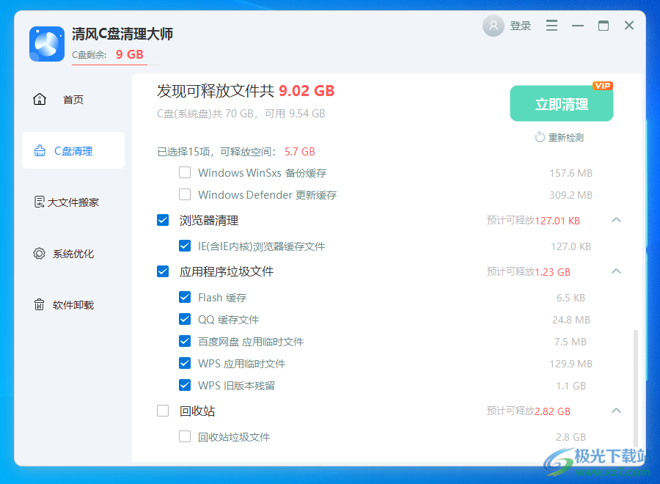Open 软件卸载 uninstaller icon

pos(40,304)
